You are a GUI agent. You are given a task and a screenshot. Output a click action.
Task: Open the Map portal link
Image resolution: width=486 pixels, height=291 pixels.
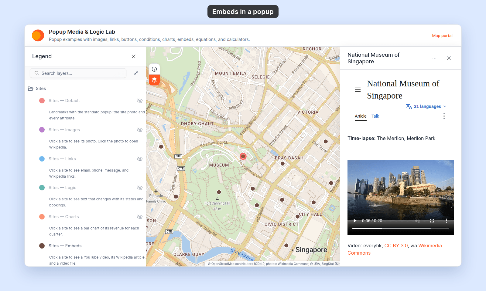click(x=442, y=35)
